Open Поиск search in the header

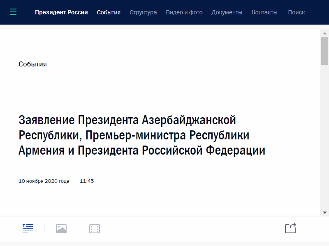tap(297, 12)
